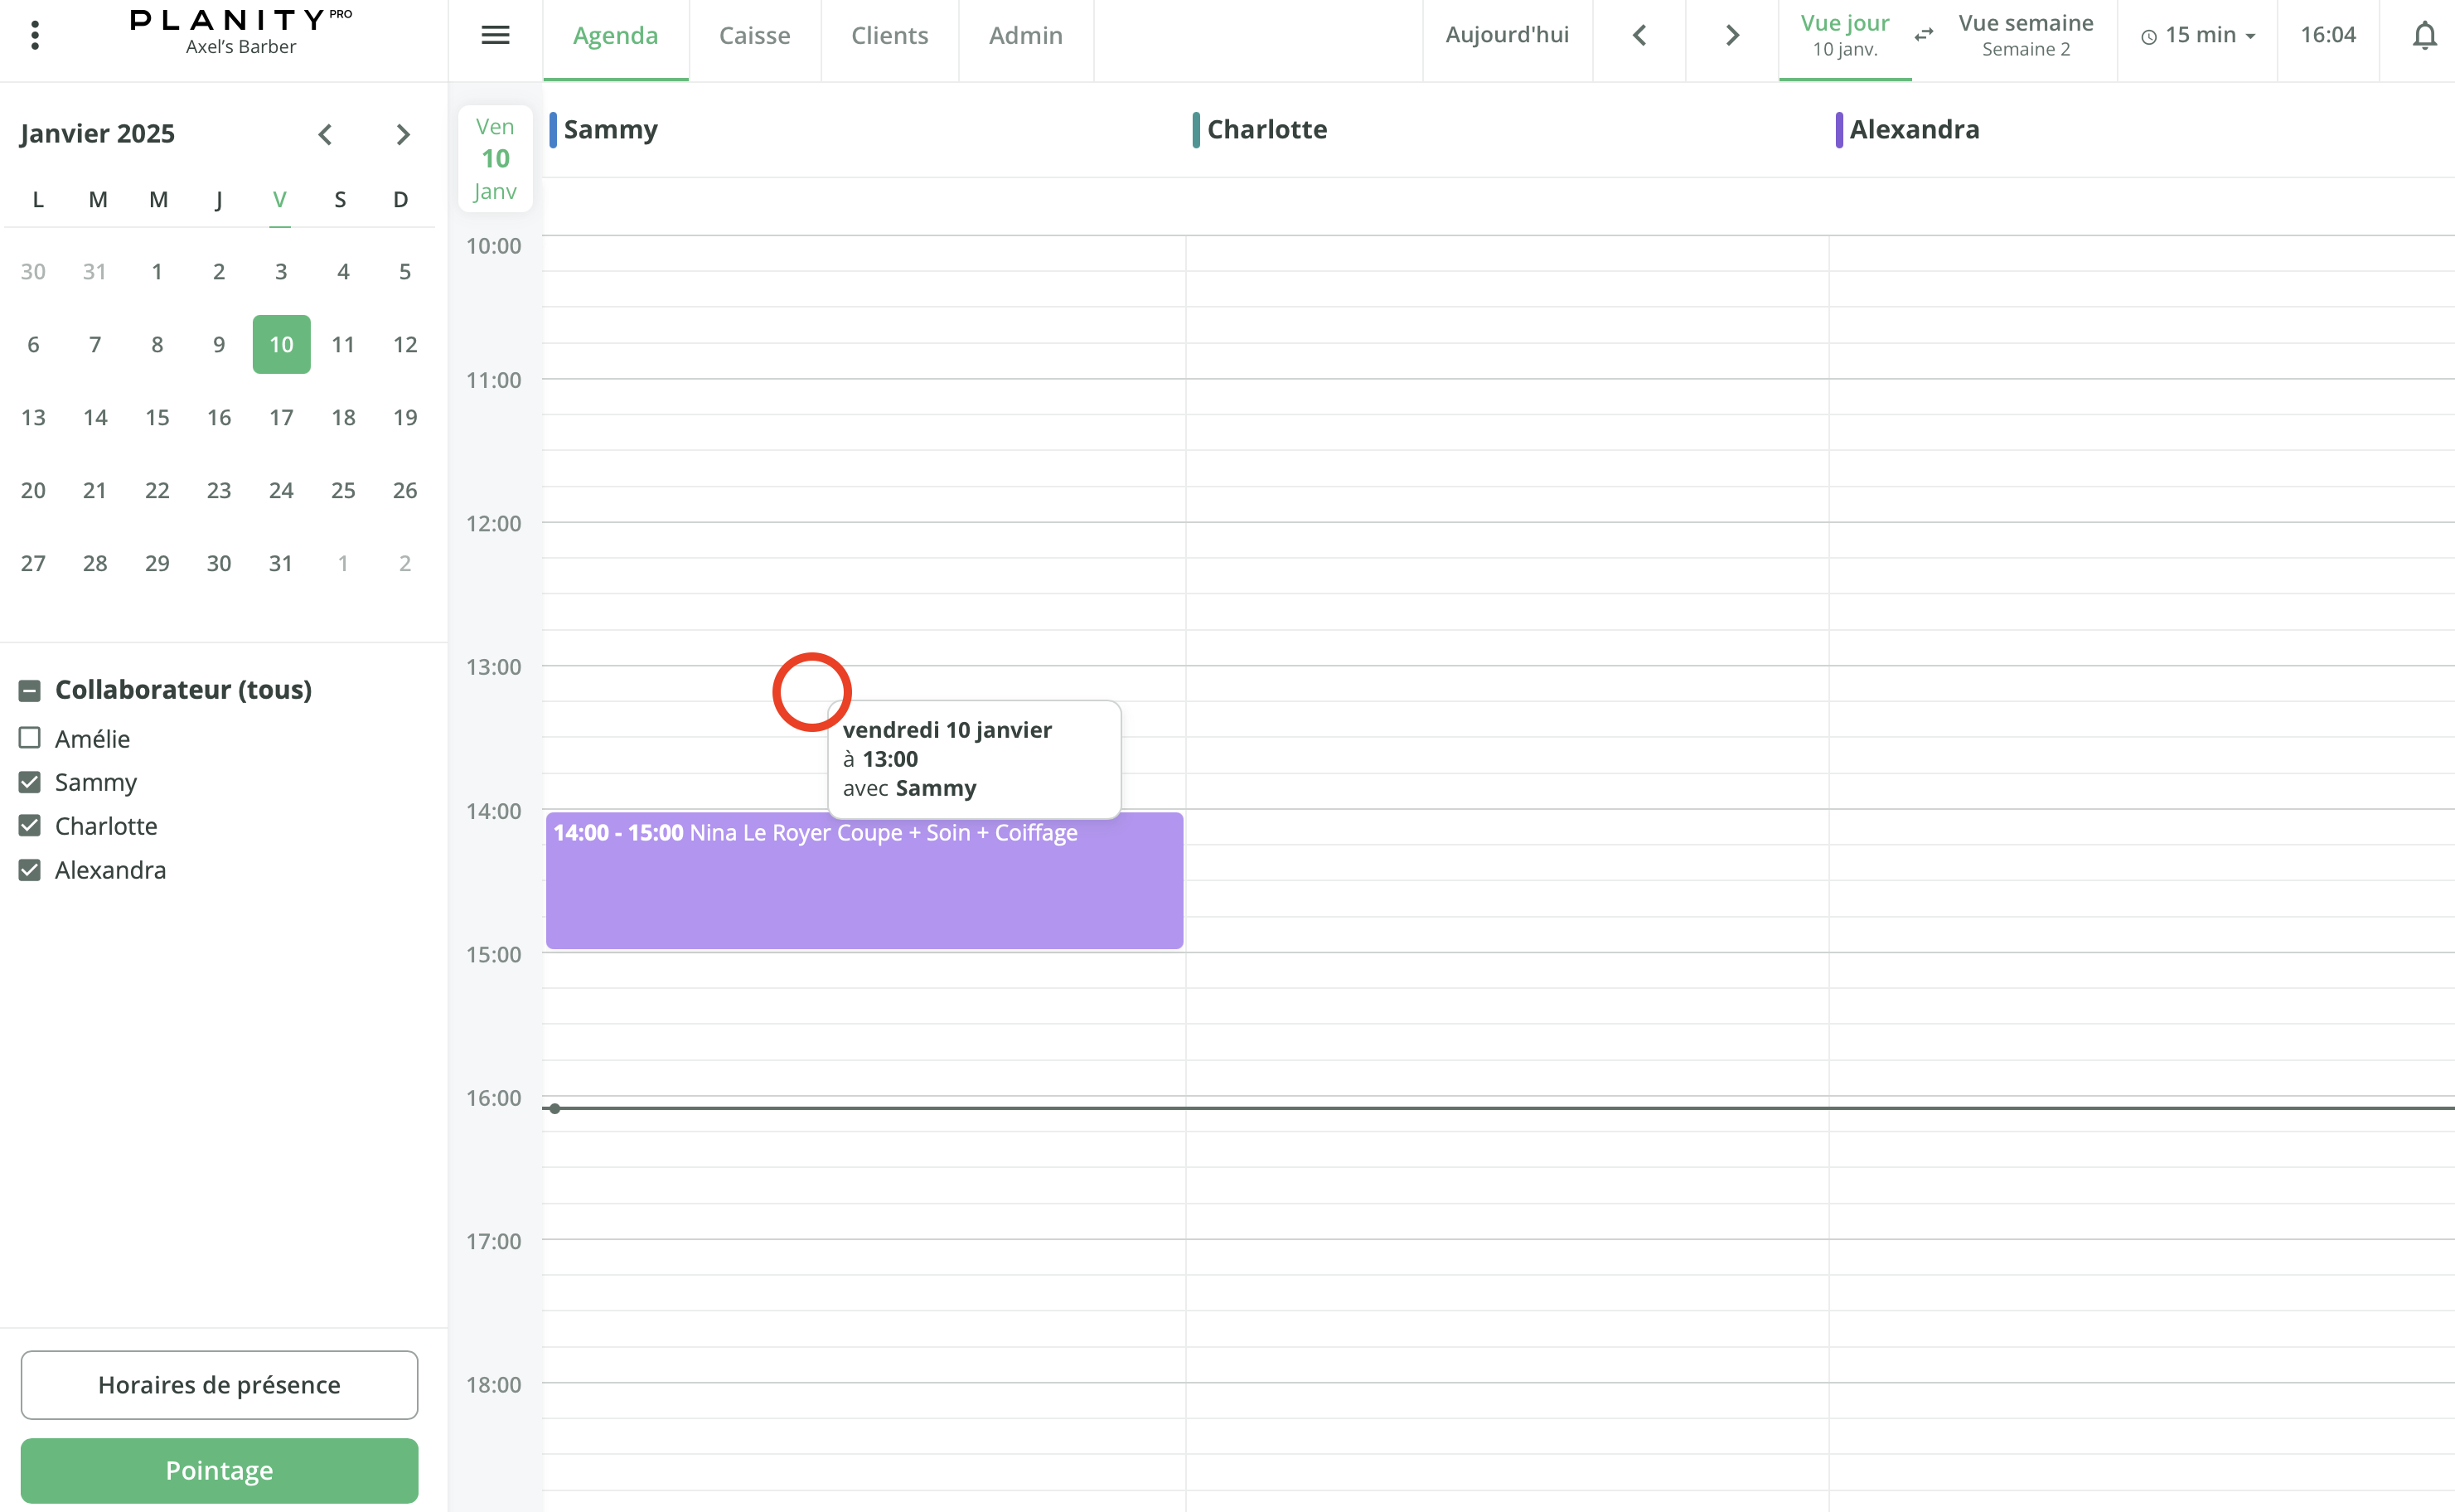Open the three-dot options menu

point(35,34)
